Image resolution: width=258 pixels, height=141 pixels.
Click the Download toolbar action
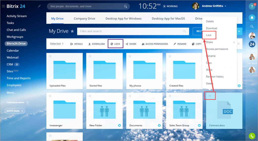[97, 44]
